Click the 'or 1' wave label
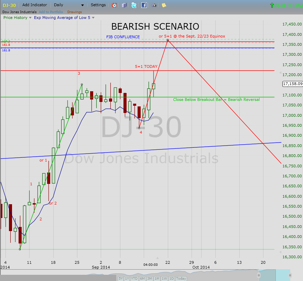Screen dimensions: 303x281 [43, 160]
